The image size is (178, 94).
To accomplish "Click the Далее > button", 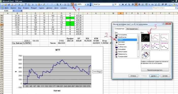I will (154, 76).
